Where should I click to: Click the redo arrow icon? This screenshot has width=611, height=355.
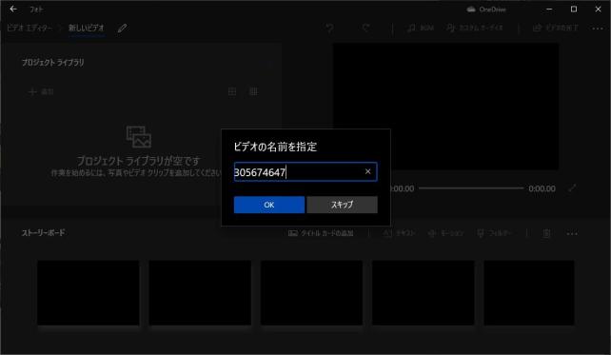365,28
